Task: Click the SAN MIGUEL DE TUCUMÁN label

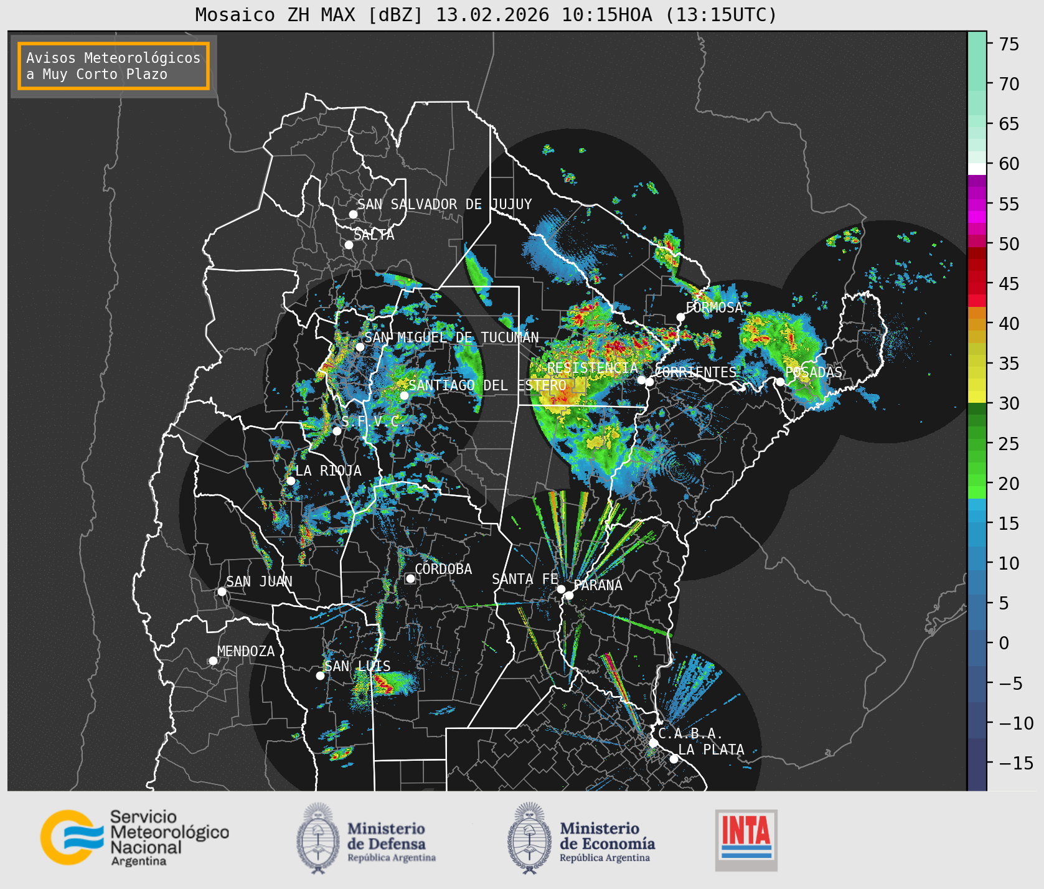Action: [x=451, y=337]
